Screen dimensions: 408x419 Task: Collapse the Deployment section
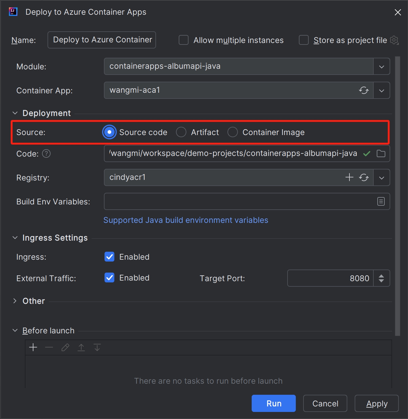pyautogui.click(x=15, y=113)
